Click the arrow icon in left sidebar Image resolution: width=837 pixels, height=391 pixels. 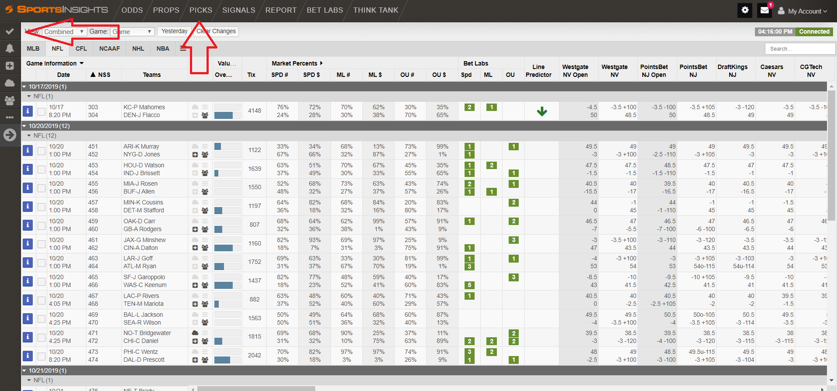[x=10, y=135]
